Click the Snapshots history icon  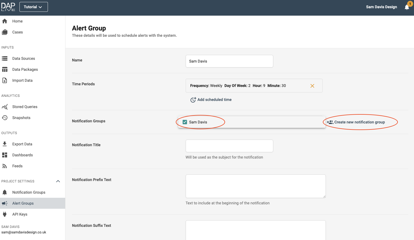pyautogui.click(x=5, y=118)
